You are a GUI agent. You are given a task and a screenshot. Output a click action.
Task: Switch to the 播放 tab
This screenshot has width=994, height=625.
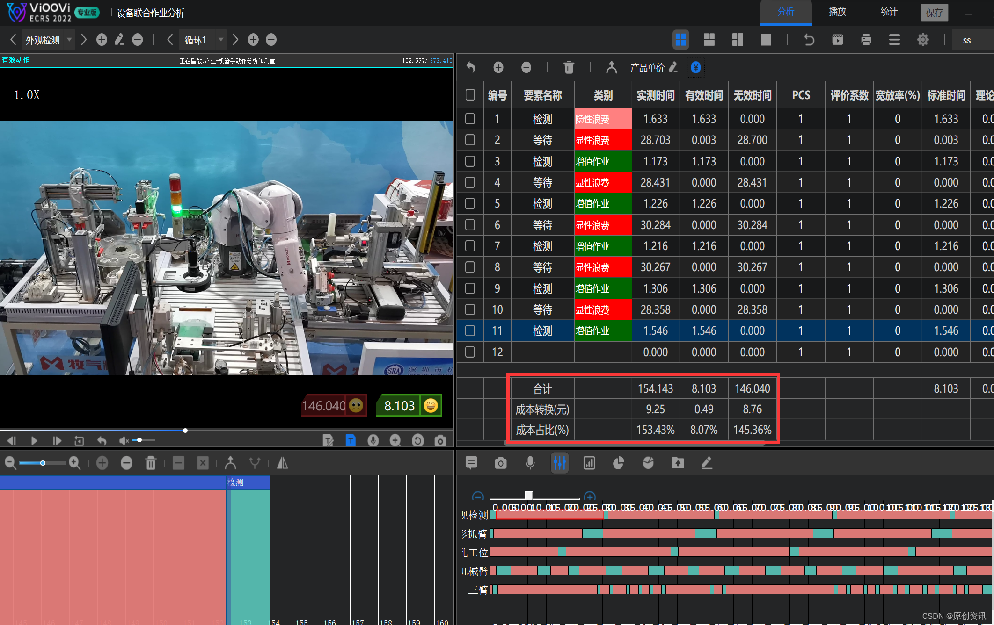point(837,12)
